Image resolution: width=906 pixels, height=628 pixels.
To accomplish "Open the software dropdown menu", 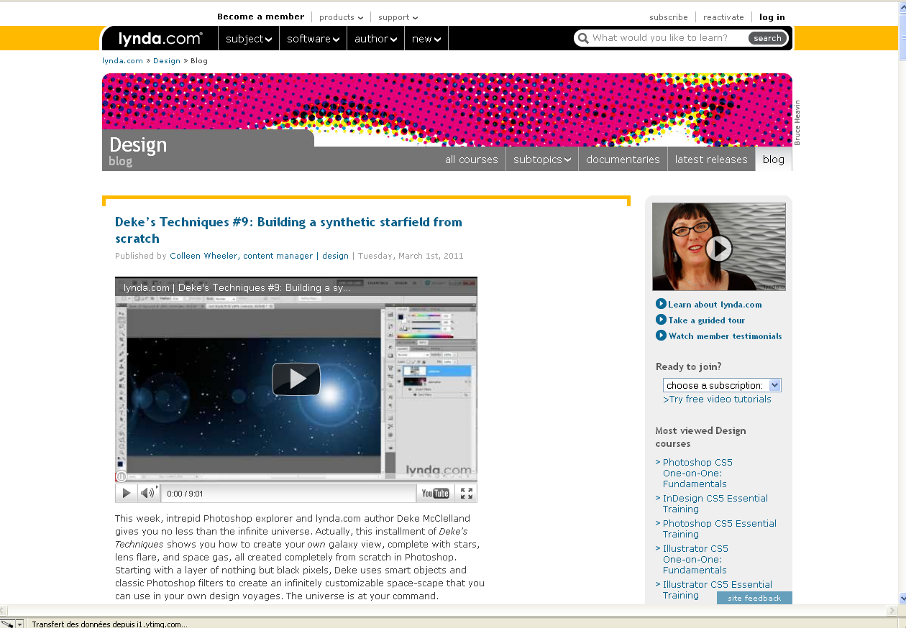I will [x=313, y=39].
